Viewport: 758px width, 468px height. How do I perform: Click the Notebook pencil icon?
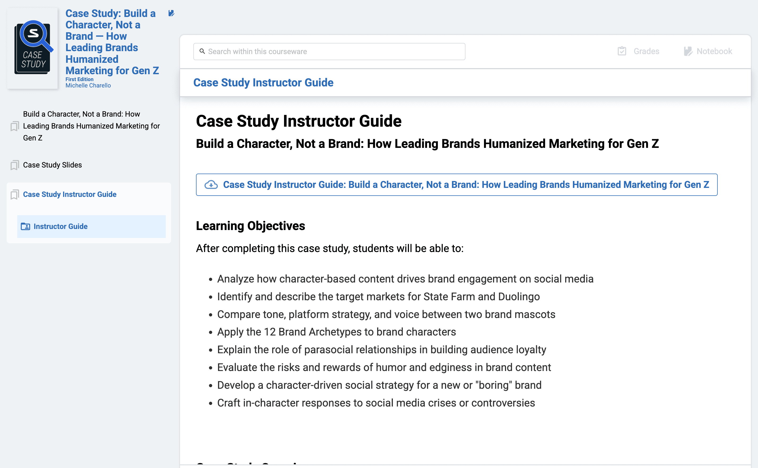pos(688,51)
